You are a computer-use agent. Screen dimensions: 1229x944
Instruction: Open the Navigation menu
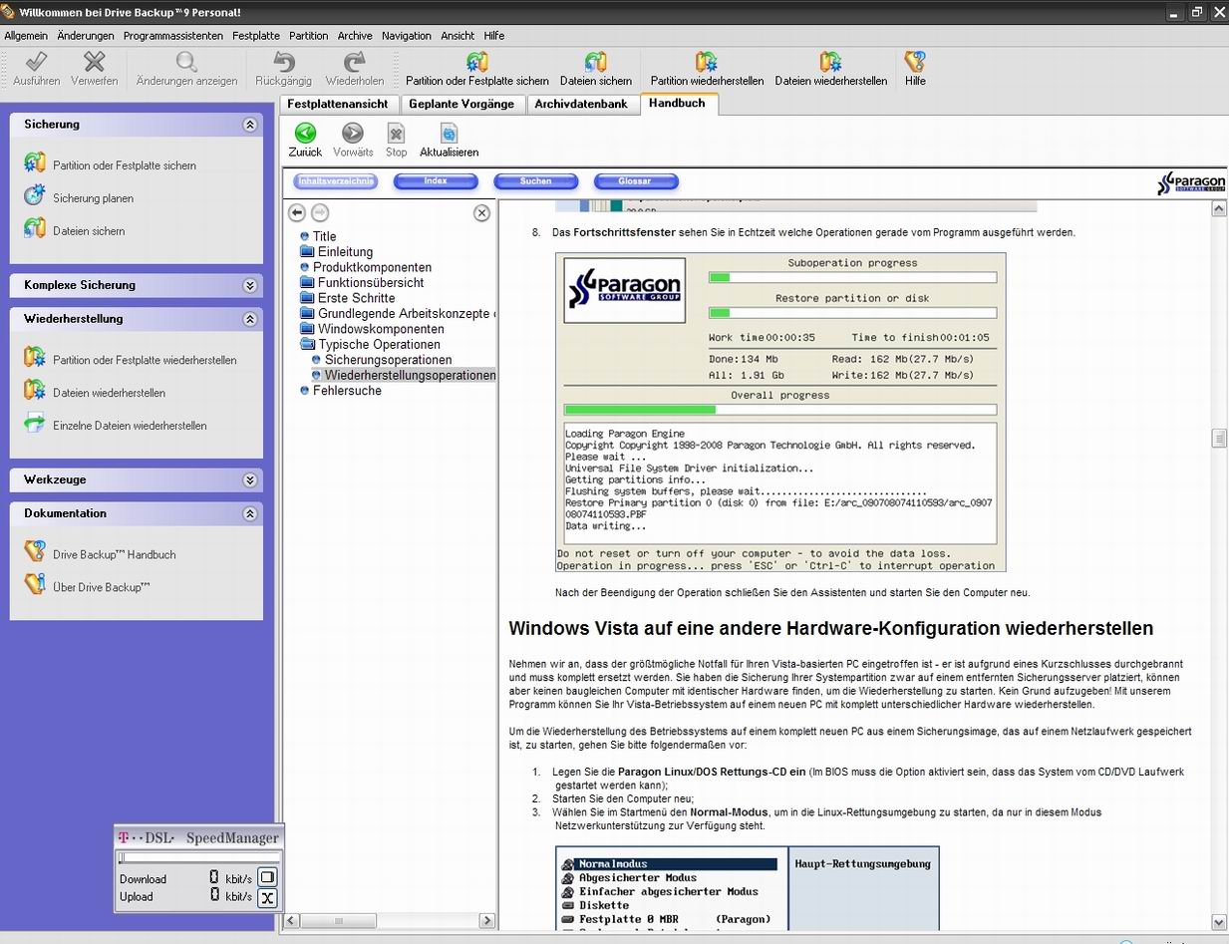(x=406, y=35)
